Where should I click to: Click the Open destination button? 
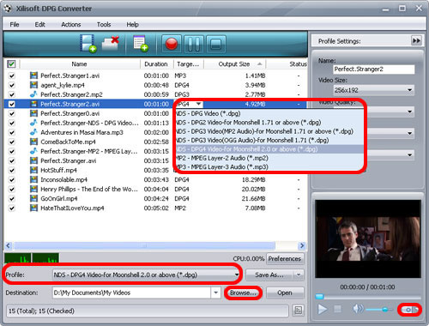(285, 293)
